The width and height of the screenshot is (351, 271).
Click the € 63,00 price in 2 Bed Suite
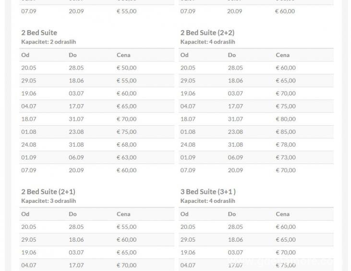click(126, 157)
